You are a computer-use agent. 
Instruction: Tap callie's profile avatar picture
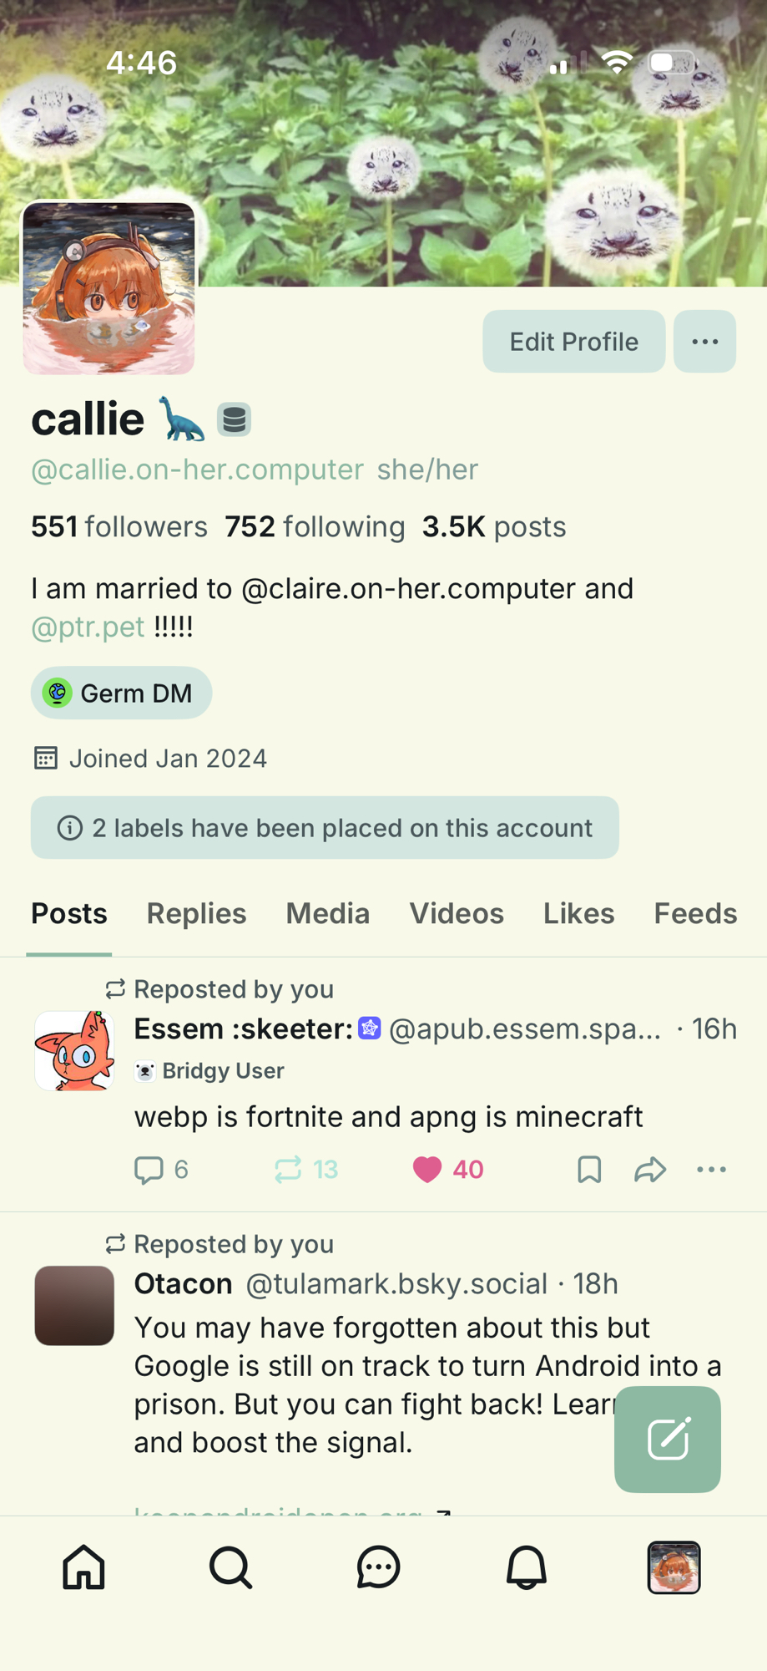point(108,288)
